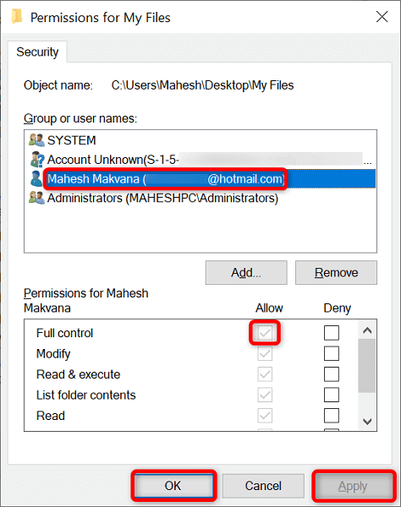This screenshot has height=507, width=401.
Task: Click permissions list scroll down arrow
Action: point(367,421)
